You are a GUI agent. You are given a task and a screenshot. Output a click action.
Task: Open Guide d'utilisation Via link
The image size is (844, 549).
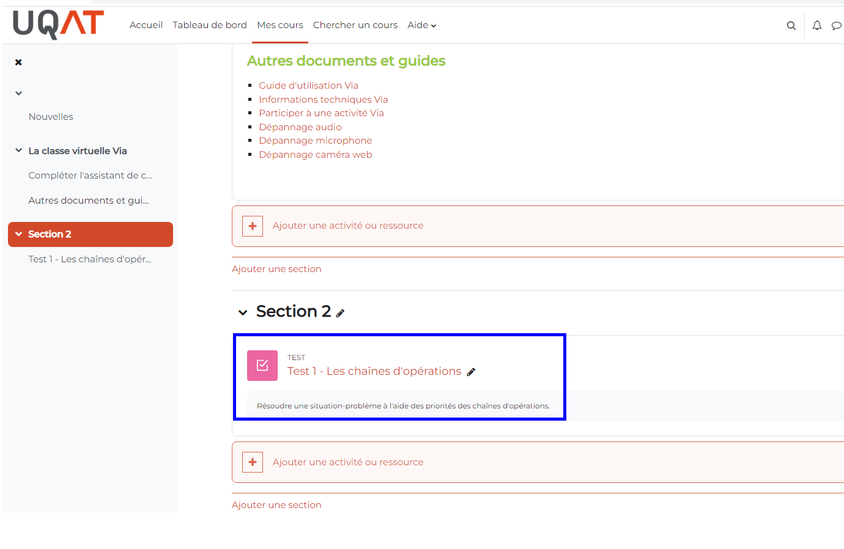coord(308,86)
